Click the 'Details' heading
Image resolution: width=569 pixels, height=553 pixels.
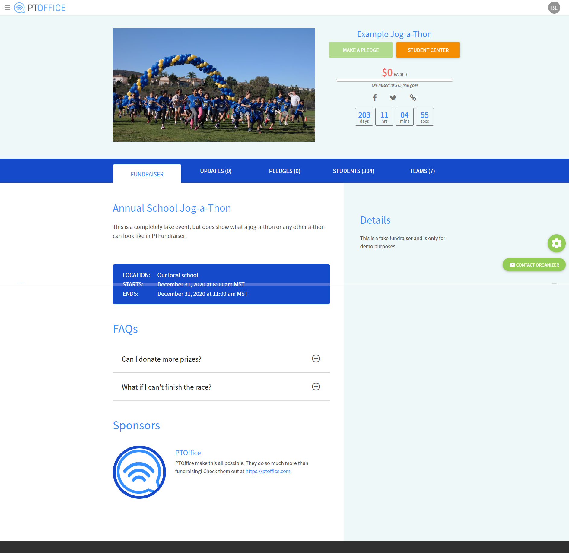click(375, 220)
